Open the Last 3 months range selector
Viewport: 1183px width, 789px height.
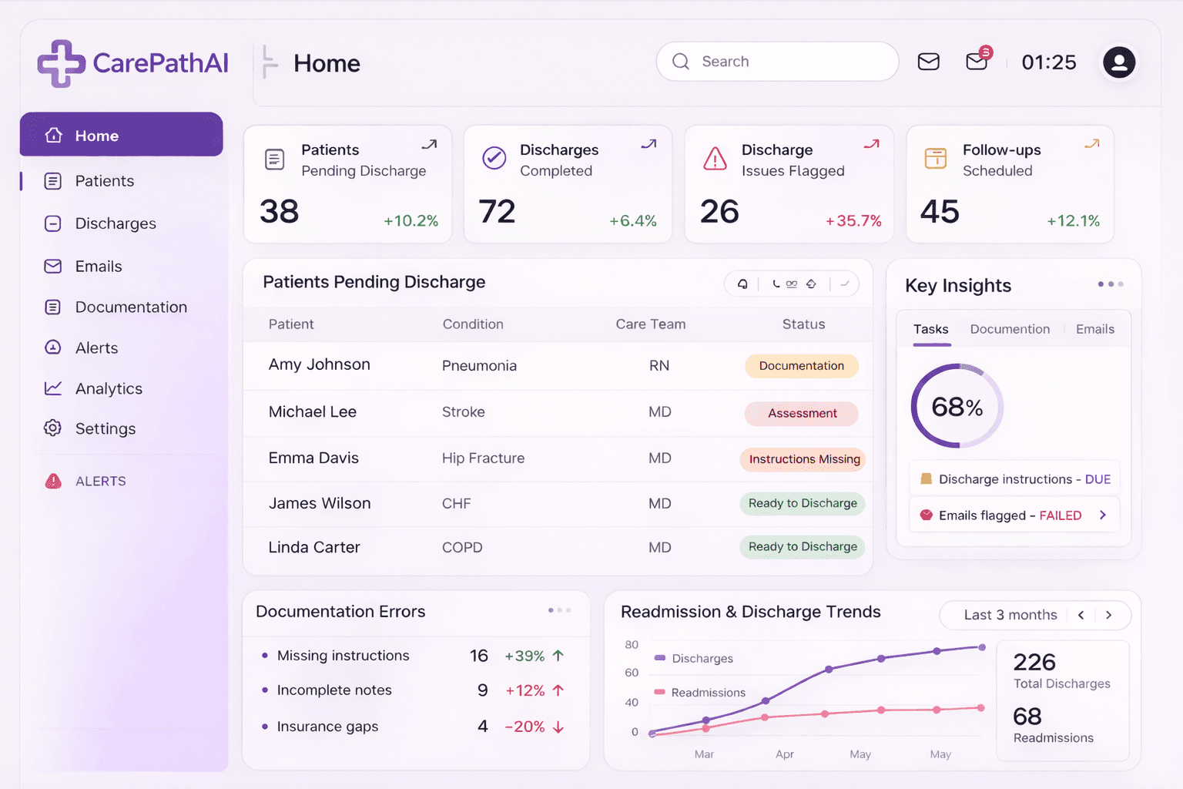(x=1009, y=615)
